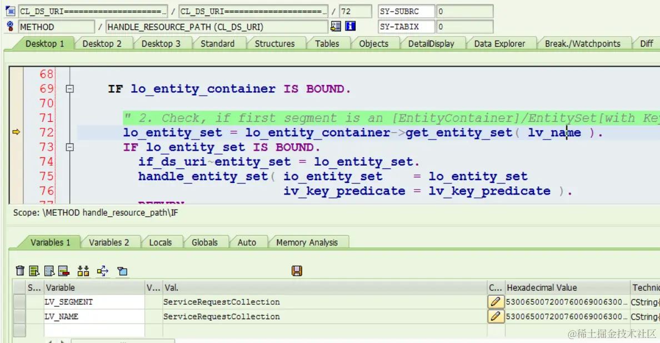660x343 pixels.
Task: Click the line number field showing 72
Action: click(356, 11)
